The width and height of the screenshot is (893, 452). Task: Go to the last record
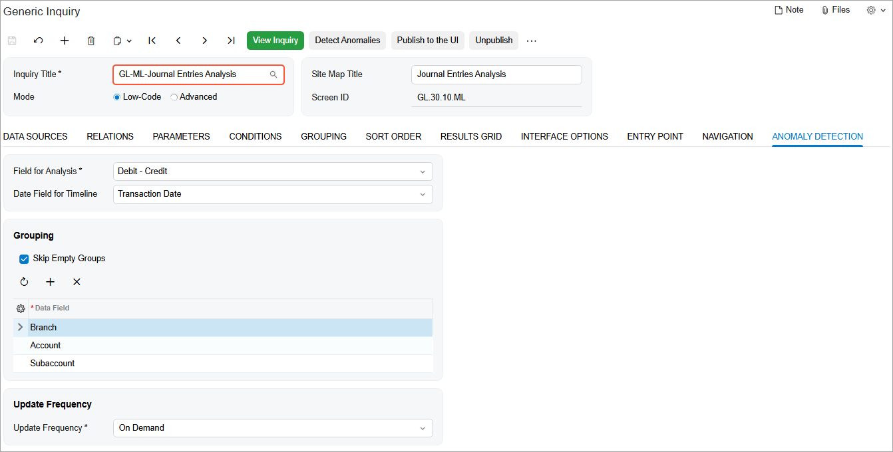pos(231,41)
